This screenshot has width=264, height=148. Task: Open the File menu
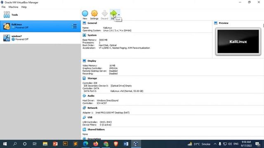[4, 7]
